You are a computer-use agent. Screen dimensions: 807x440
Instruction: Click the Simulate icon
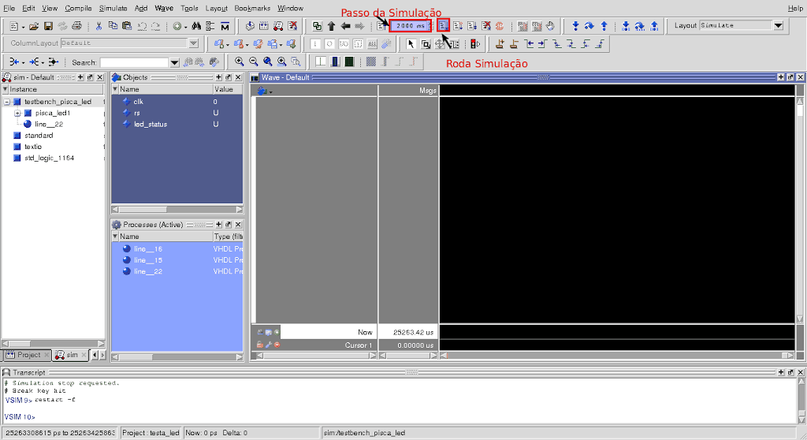pyautogui.click(x=278, y=26)
